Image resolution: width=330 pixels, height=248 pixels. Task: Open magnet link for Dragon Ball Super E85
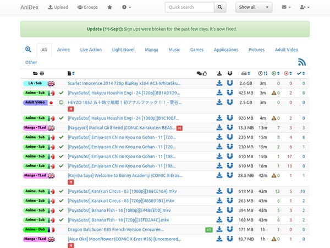tap(230, 229)
